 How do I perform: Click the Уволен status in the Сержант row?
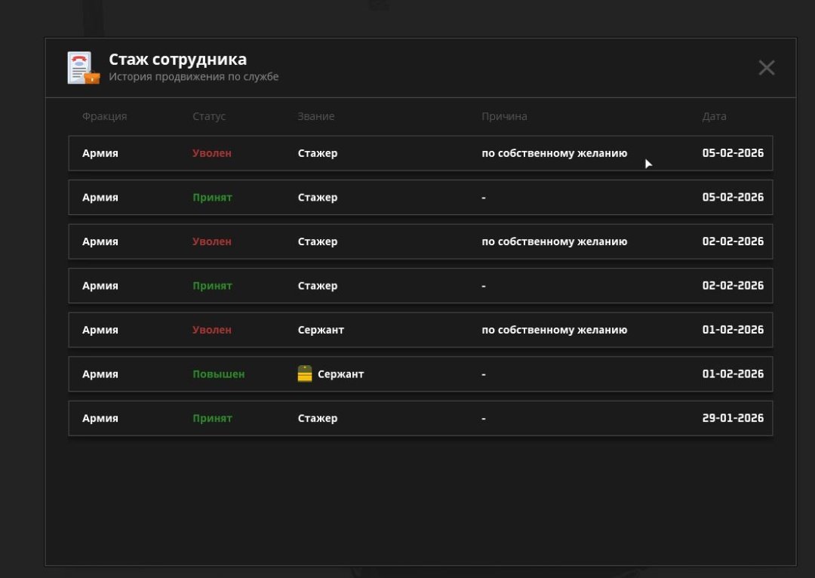point(211,330)
